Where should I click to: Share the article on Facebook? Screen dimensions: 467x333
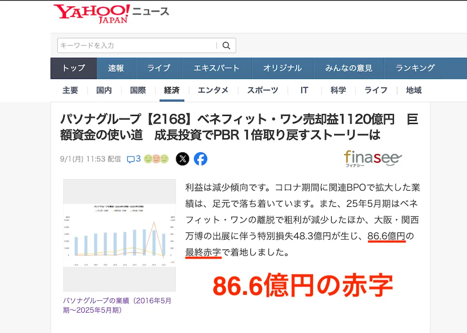pyautogui.click(x=201, y=159)
